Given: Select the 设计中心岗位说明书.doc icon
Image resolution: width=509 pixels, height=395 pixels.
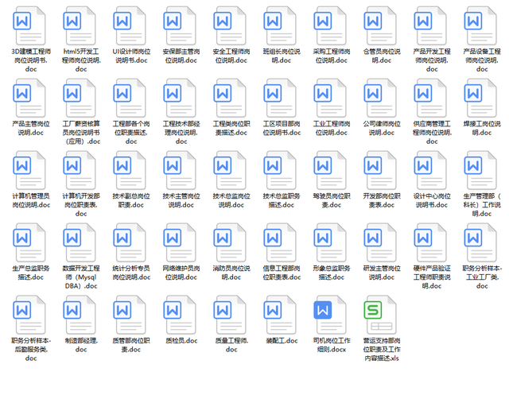Looking at the screenshot, I should (x=429, y=170).
